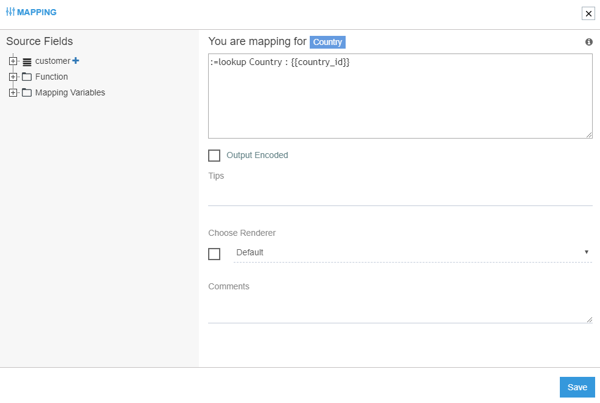Expand the Function tree node
The image size is (600, 403).
[x=13, y=77]
